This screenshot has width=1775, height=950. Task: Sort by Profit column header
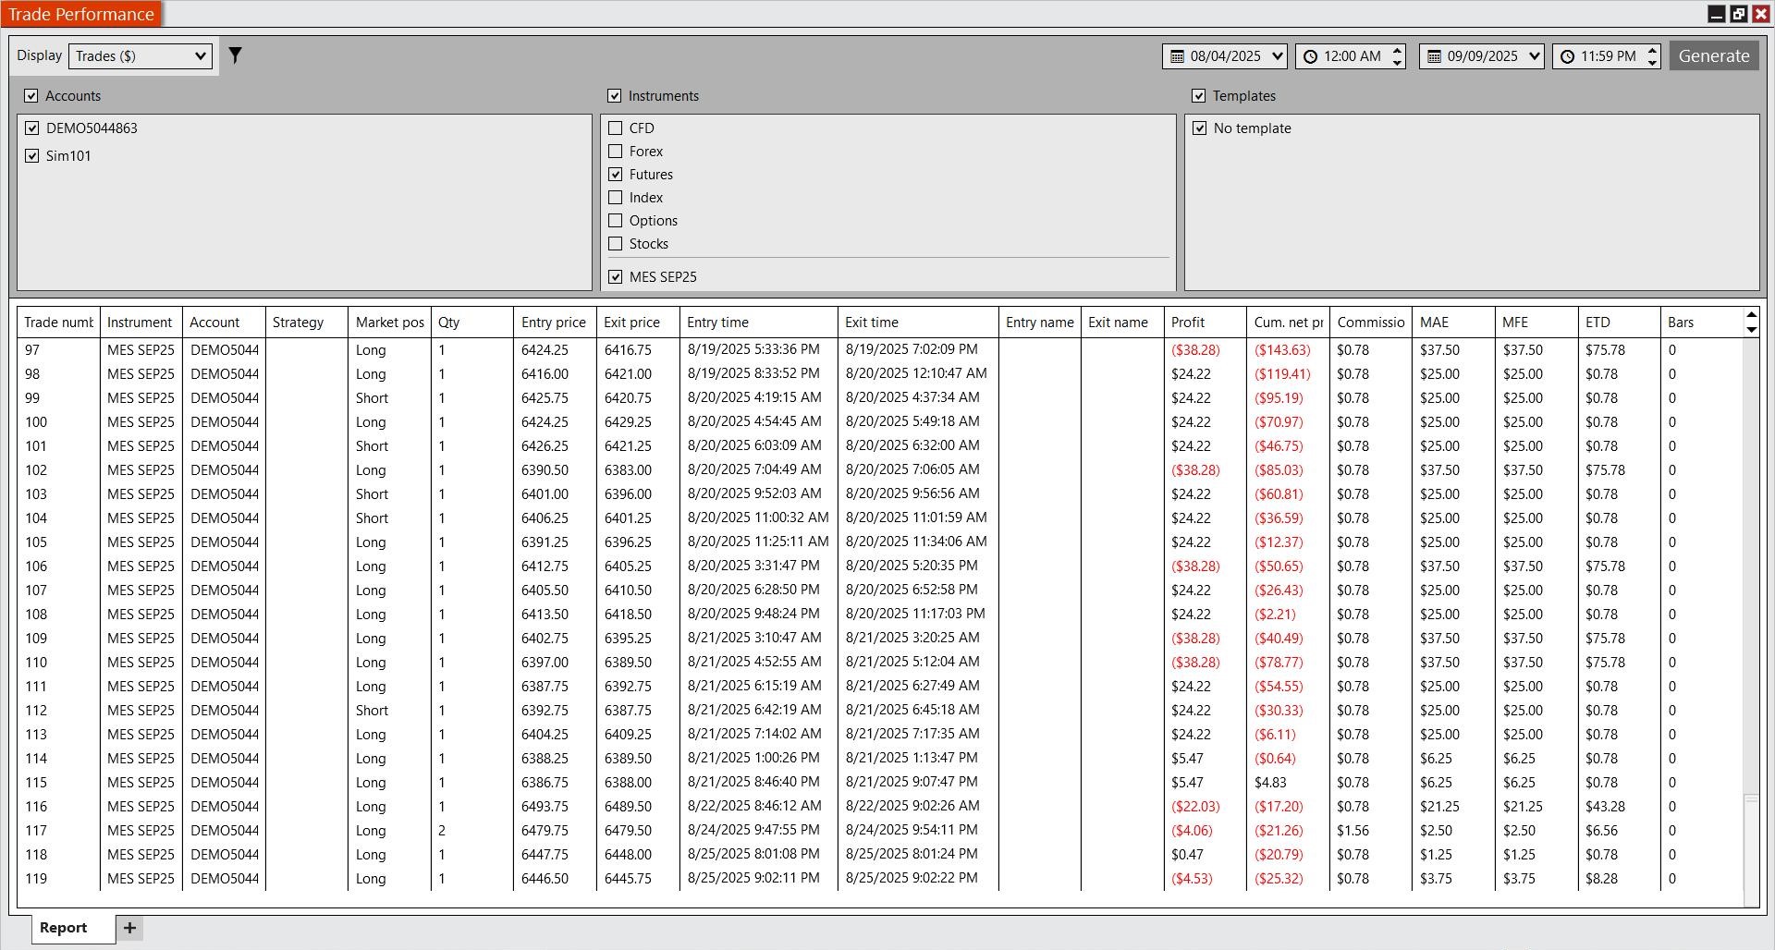(x=1206, y=323)
